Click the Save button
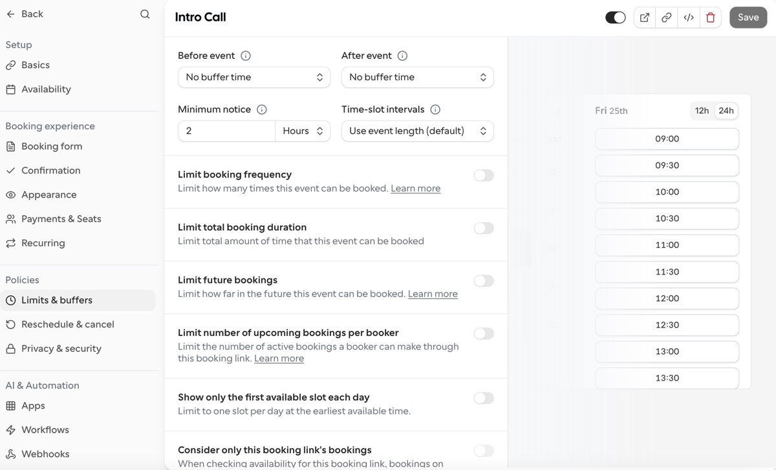 tap(748, 17)
